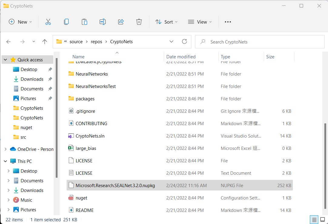Viewport: 328px width, 224px height.
Task: Go up one folder level
Action: [x=45, y=42]
